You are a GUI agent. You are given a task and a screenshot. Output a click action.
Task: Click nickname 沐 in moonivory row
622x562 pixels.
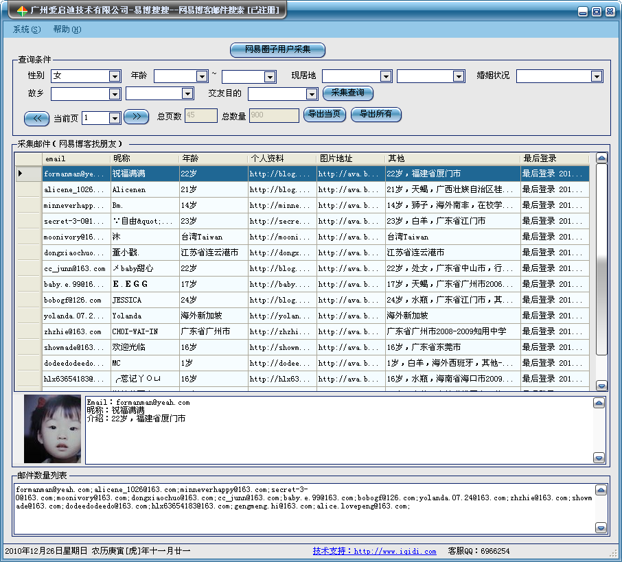coord(145,237)
